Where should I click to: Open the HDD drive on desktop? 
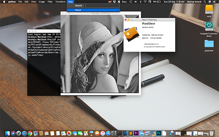coord(209,10)
